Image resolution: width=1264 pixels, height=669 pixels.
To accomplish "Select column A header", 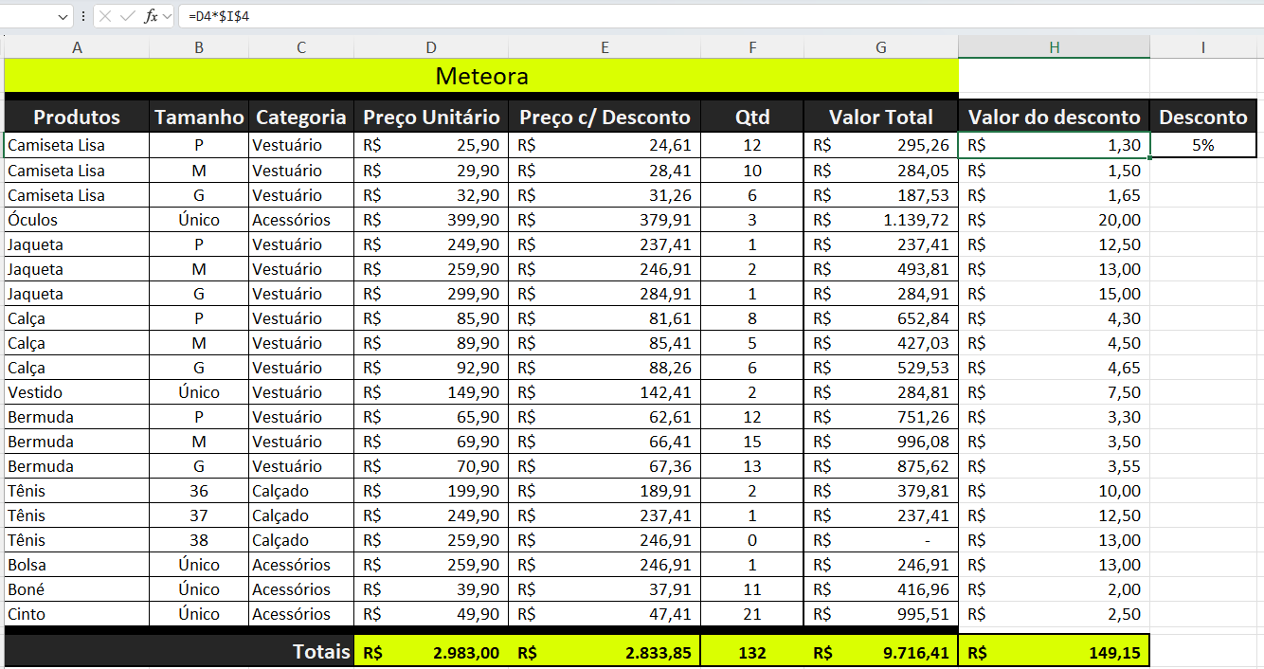I will coord(77,47).
